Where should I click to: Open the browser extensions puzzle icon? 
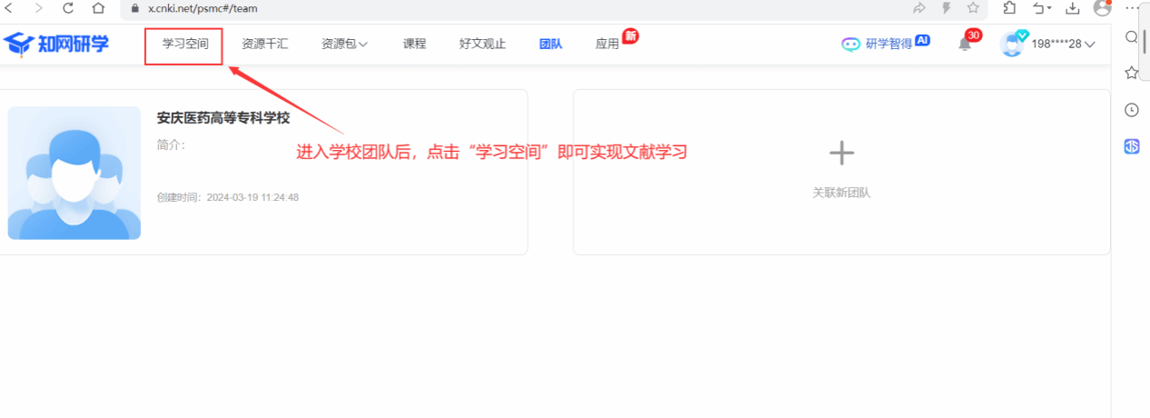coord(1009,8)
